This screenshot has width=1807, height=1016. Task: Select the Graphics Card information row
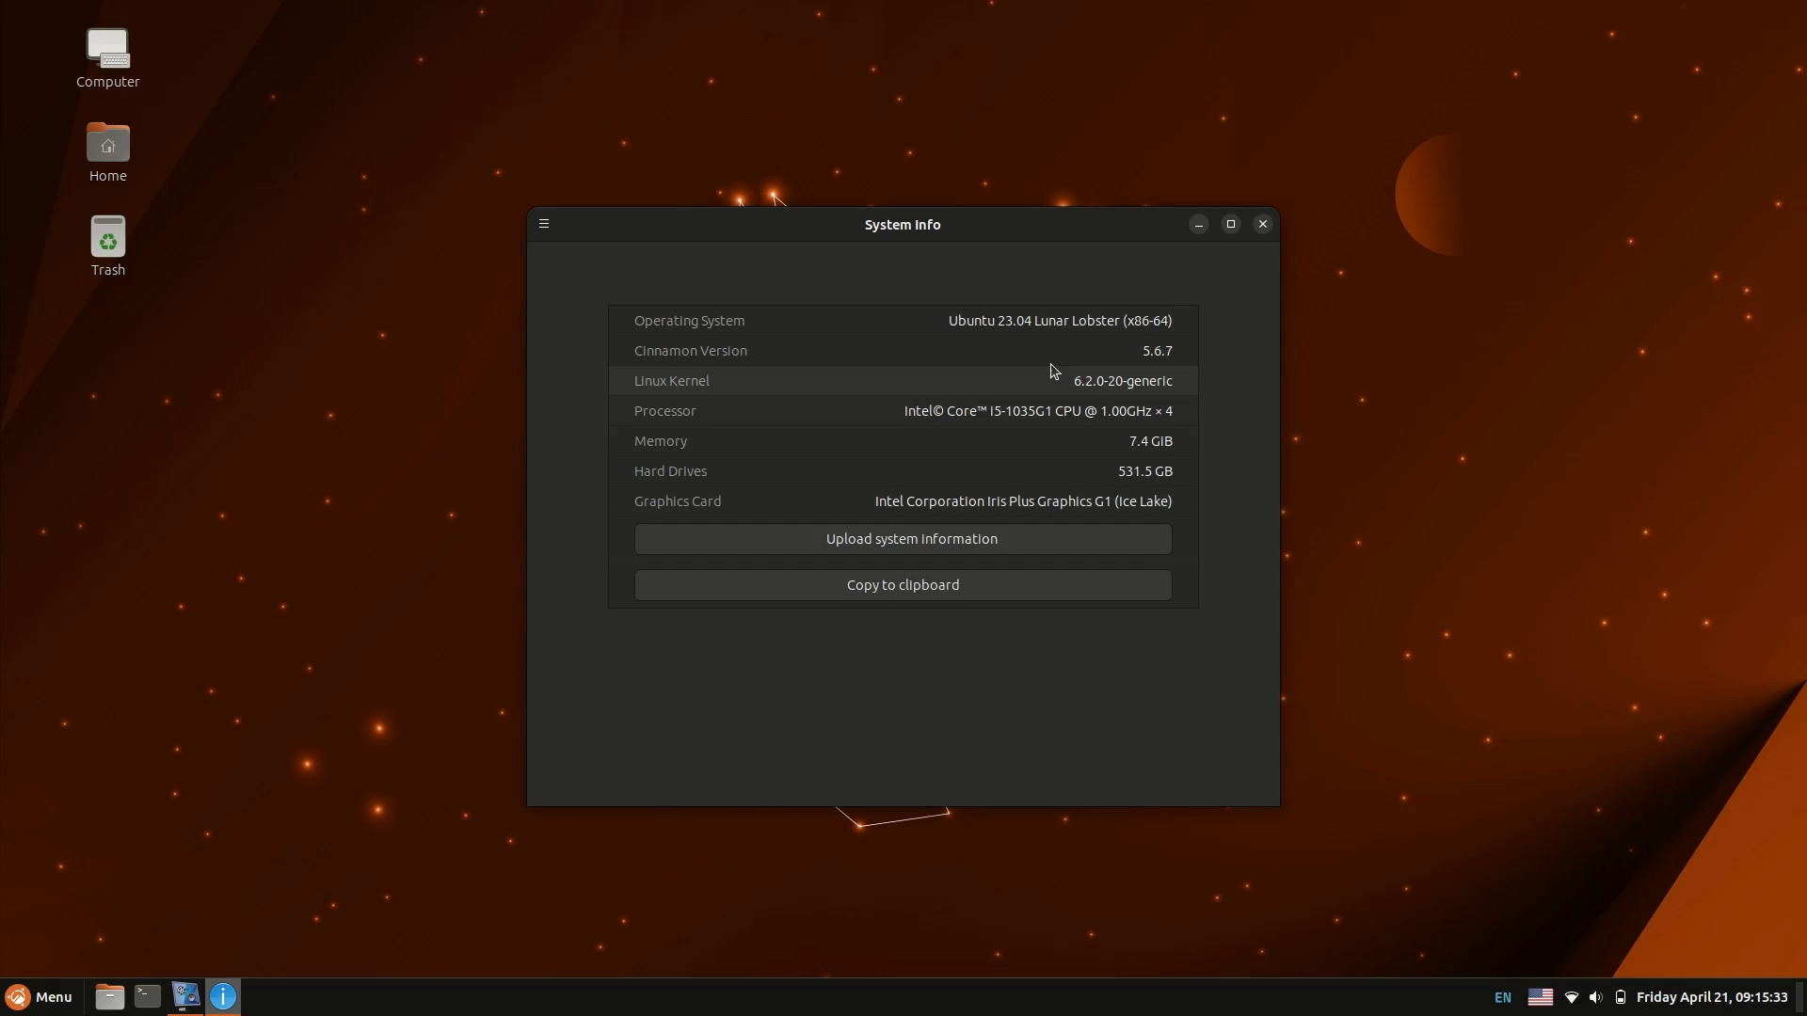pyautogui.click(x=903, y=501)
